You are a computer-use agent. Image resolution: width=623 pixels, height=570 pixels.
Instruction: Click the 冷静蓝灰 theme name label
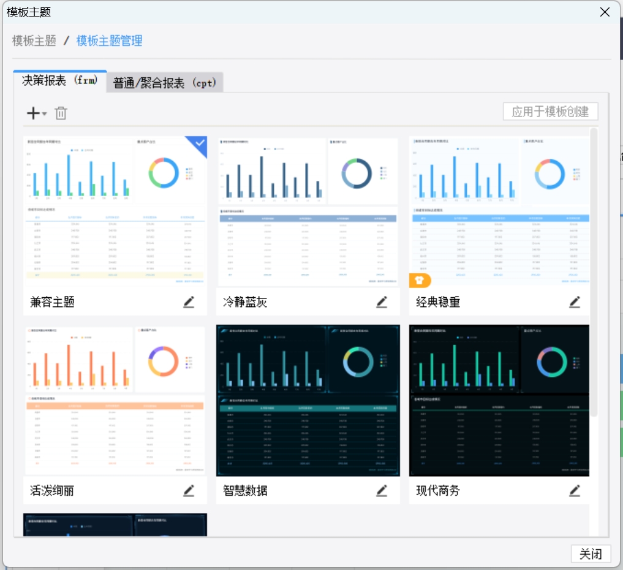(245, 302)
